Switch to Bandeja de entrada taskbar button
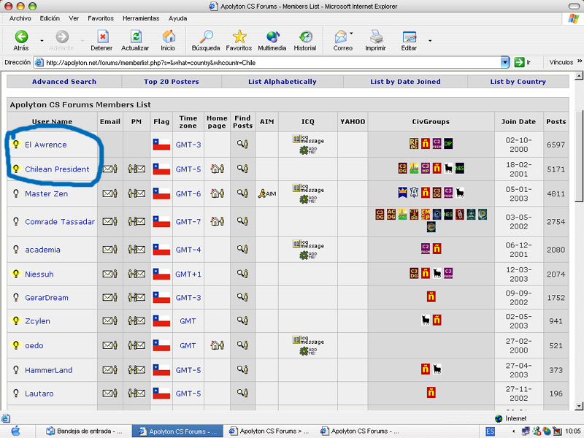Viewport: 584px width, 438px height. click(x=85, y=431)
